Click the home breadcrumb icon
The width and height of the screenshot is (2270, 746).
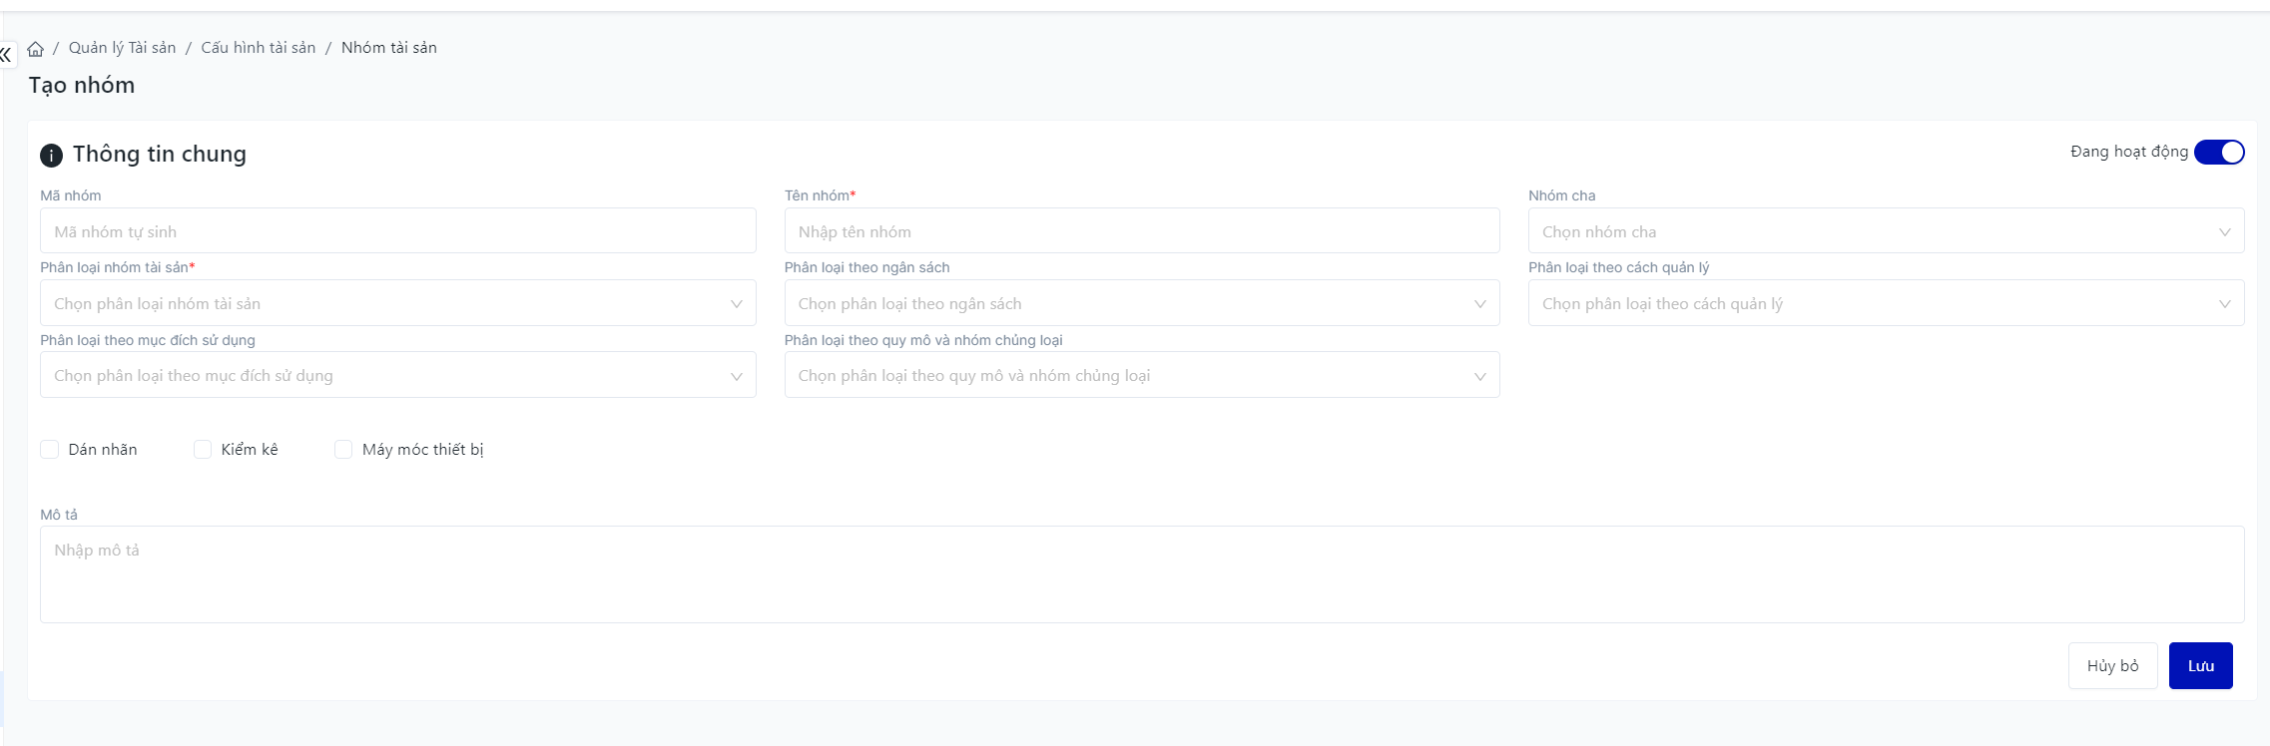pos(36,49)
